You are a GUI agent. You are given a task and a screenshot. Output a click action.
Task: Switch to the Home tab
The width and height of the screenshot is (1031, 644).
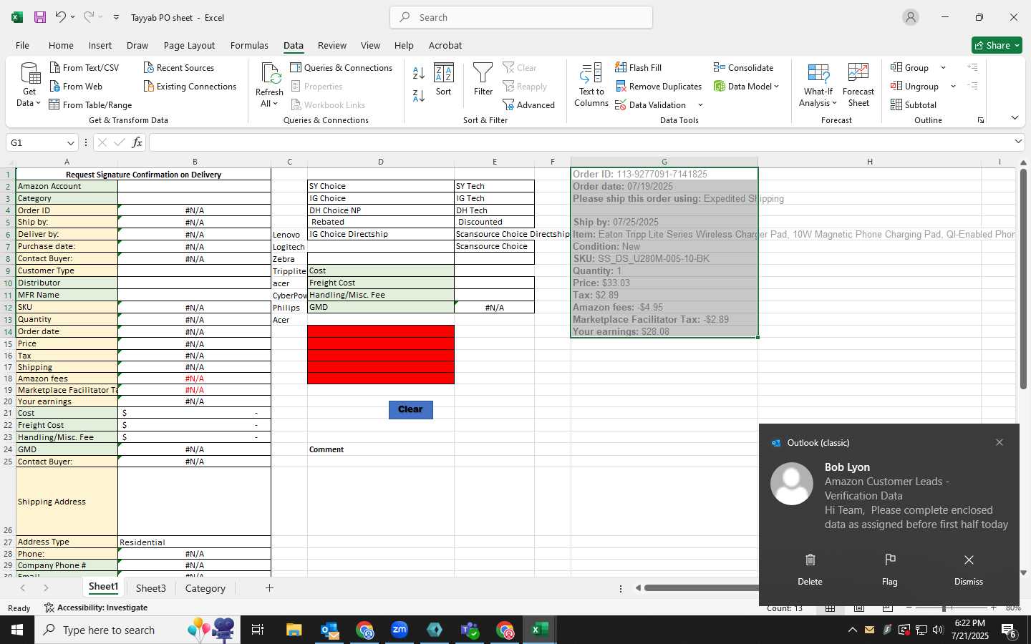[61, 45]
